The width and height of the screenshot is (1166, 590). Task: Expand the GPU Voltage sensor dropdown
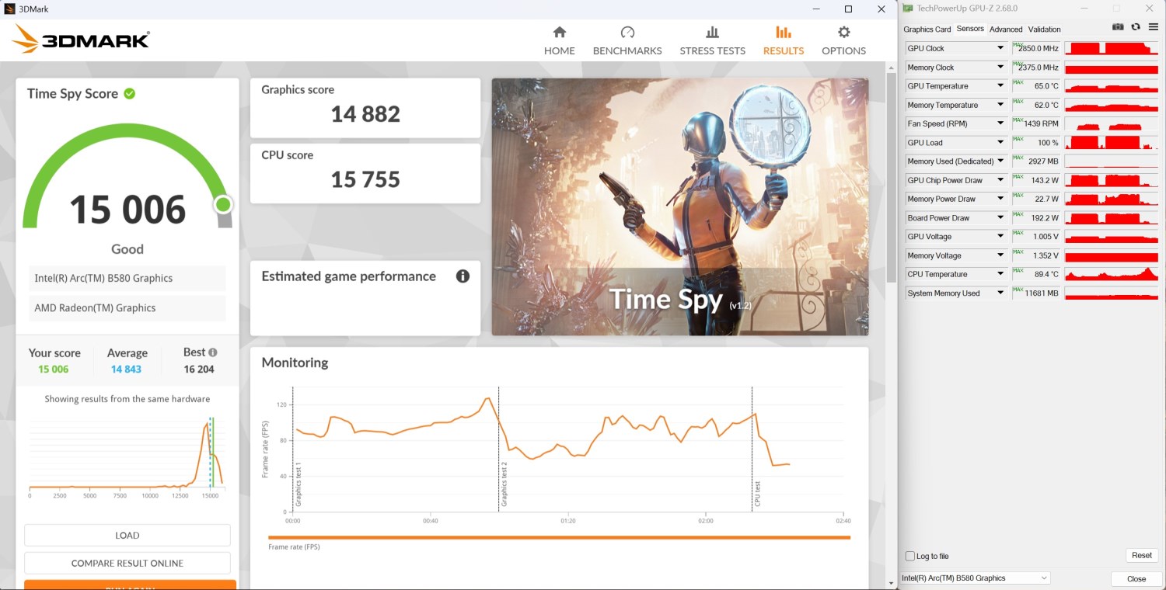[1000, 237]
